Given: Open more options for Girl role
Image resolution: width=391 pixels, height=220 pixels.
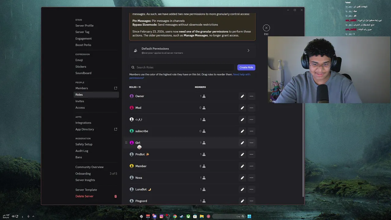Looking at the screenshot, I should pos(251,143).
